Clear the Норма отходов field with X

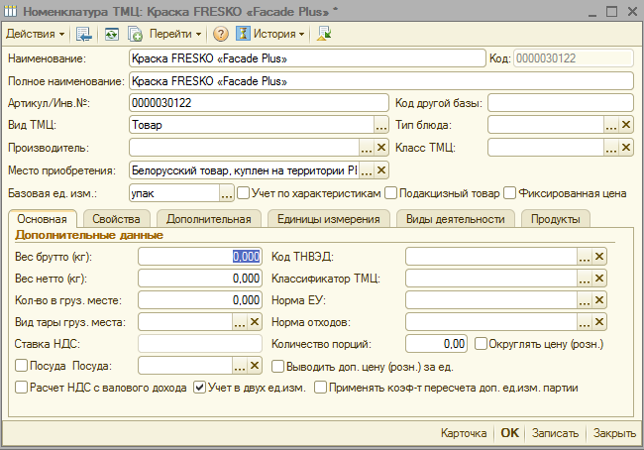pos(598,322)
